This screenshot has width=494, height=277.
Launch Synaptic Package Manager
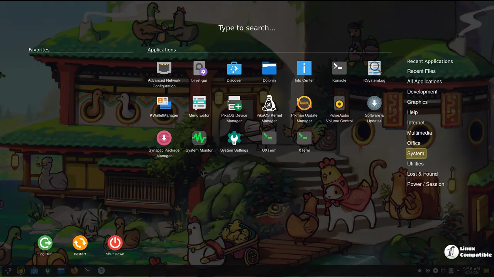pyautogui.click(x=164, y=138)
